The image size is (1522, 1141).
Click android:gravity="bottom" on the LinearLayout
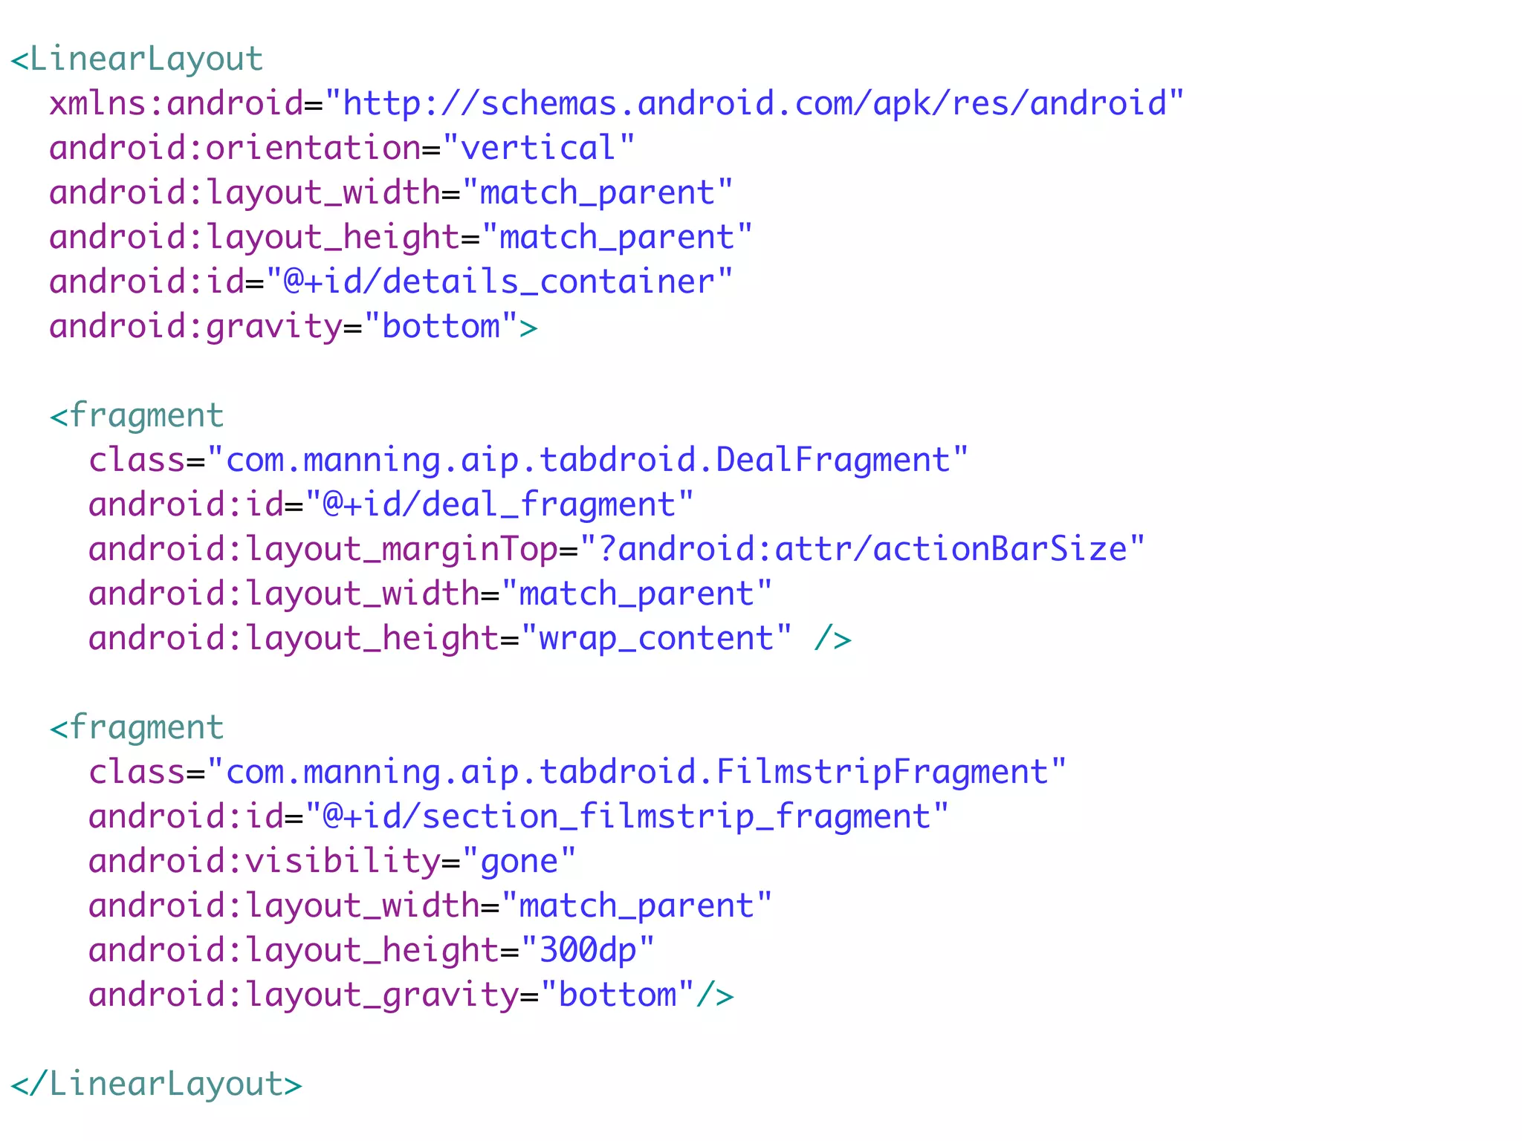(x=284, y=328)
